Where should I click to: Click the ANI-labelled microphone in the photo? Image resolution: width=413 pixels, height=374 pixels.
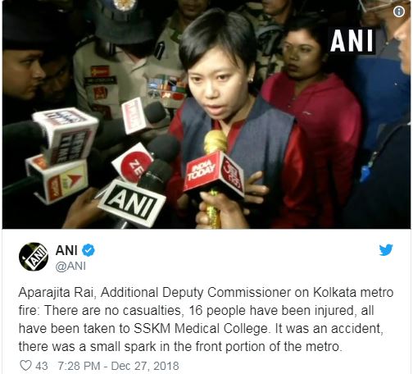coord(132,203)
